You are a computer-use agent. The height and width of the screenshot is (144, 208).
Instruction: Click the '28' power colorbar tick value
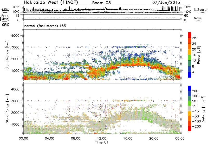(x=194, y=38)
